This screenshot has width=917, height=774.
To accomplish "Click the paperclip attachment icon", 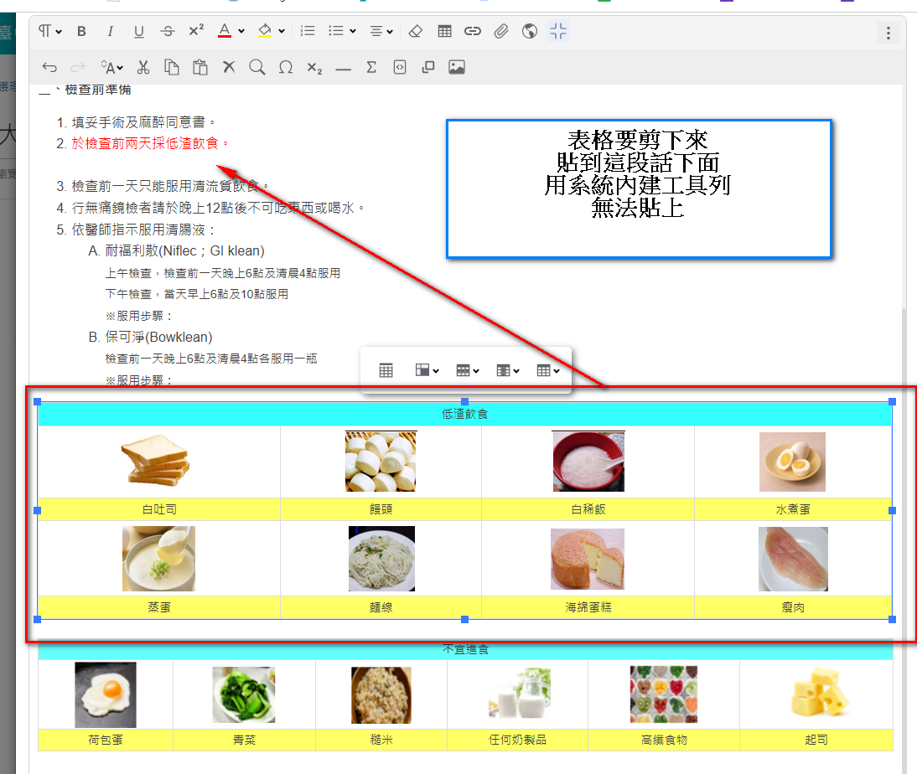I will click(500, 32).
